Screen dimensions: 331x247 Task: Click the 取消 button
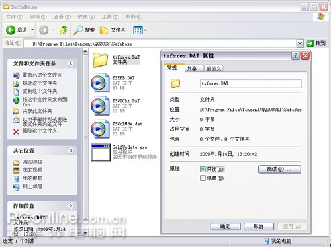pyautogui.click(x=259, y=227)
